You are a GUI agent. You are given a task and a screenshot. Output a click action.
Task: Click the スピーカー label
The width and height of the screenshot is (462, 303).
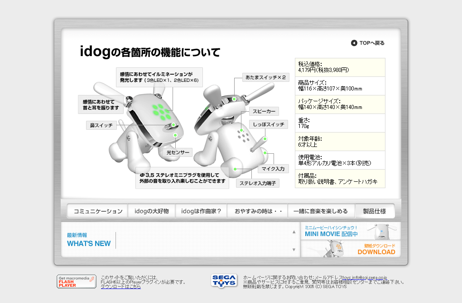tap(264, 111)
